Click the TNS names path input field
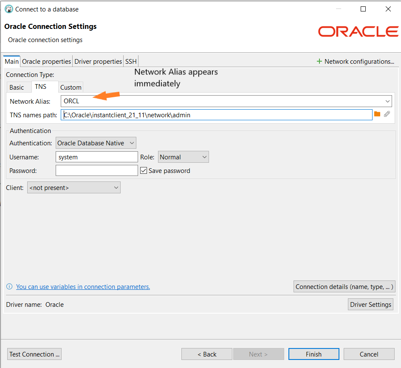Image resolution: width=401 pixels, height=368 pixels. point(216,115)
